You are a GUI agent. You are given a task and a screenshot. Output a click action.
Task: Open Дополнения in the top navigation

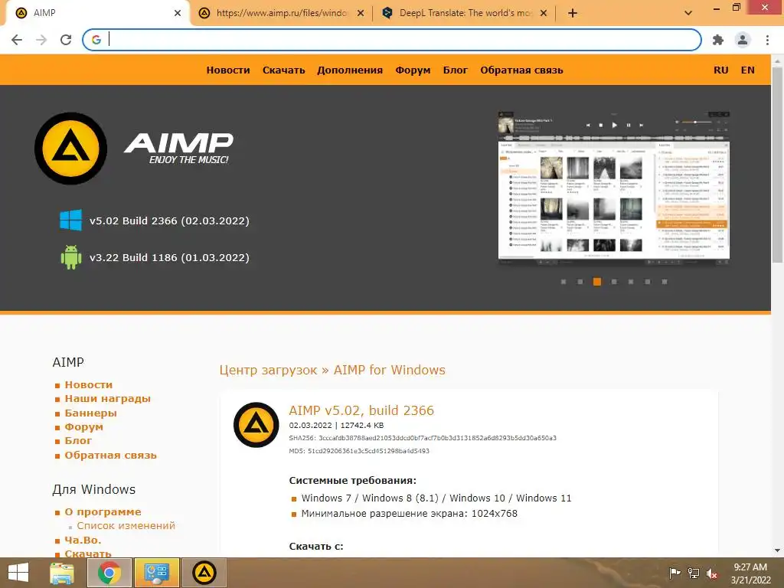pos(350,70)
